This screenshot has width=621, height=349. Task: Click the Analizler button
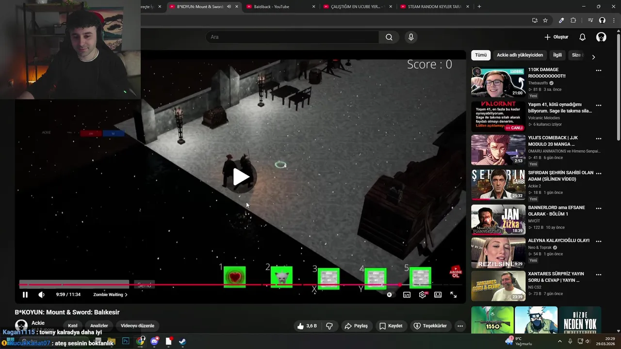click(x=99, y=326)
